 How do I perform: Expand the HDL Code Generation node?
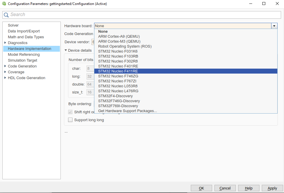point(5,78)
